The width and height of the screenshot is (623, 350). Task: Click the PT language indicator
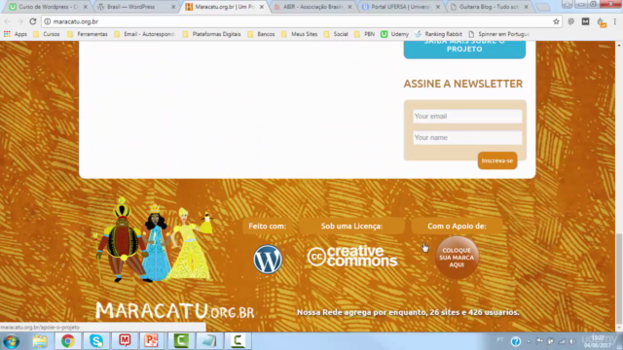pos(499,339)
